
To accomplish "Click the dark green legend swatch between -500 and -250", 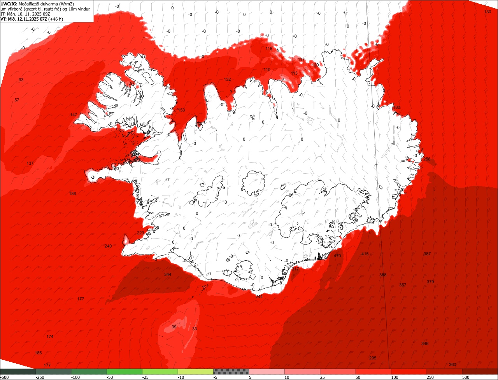I will click(x=18, y=371).
